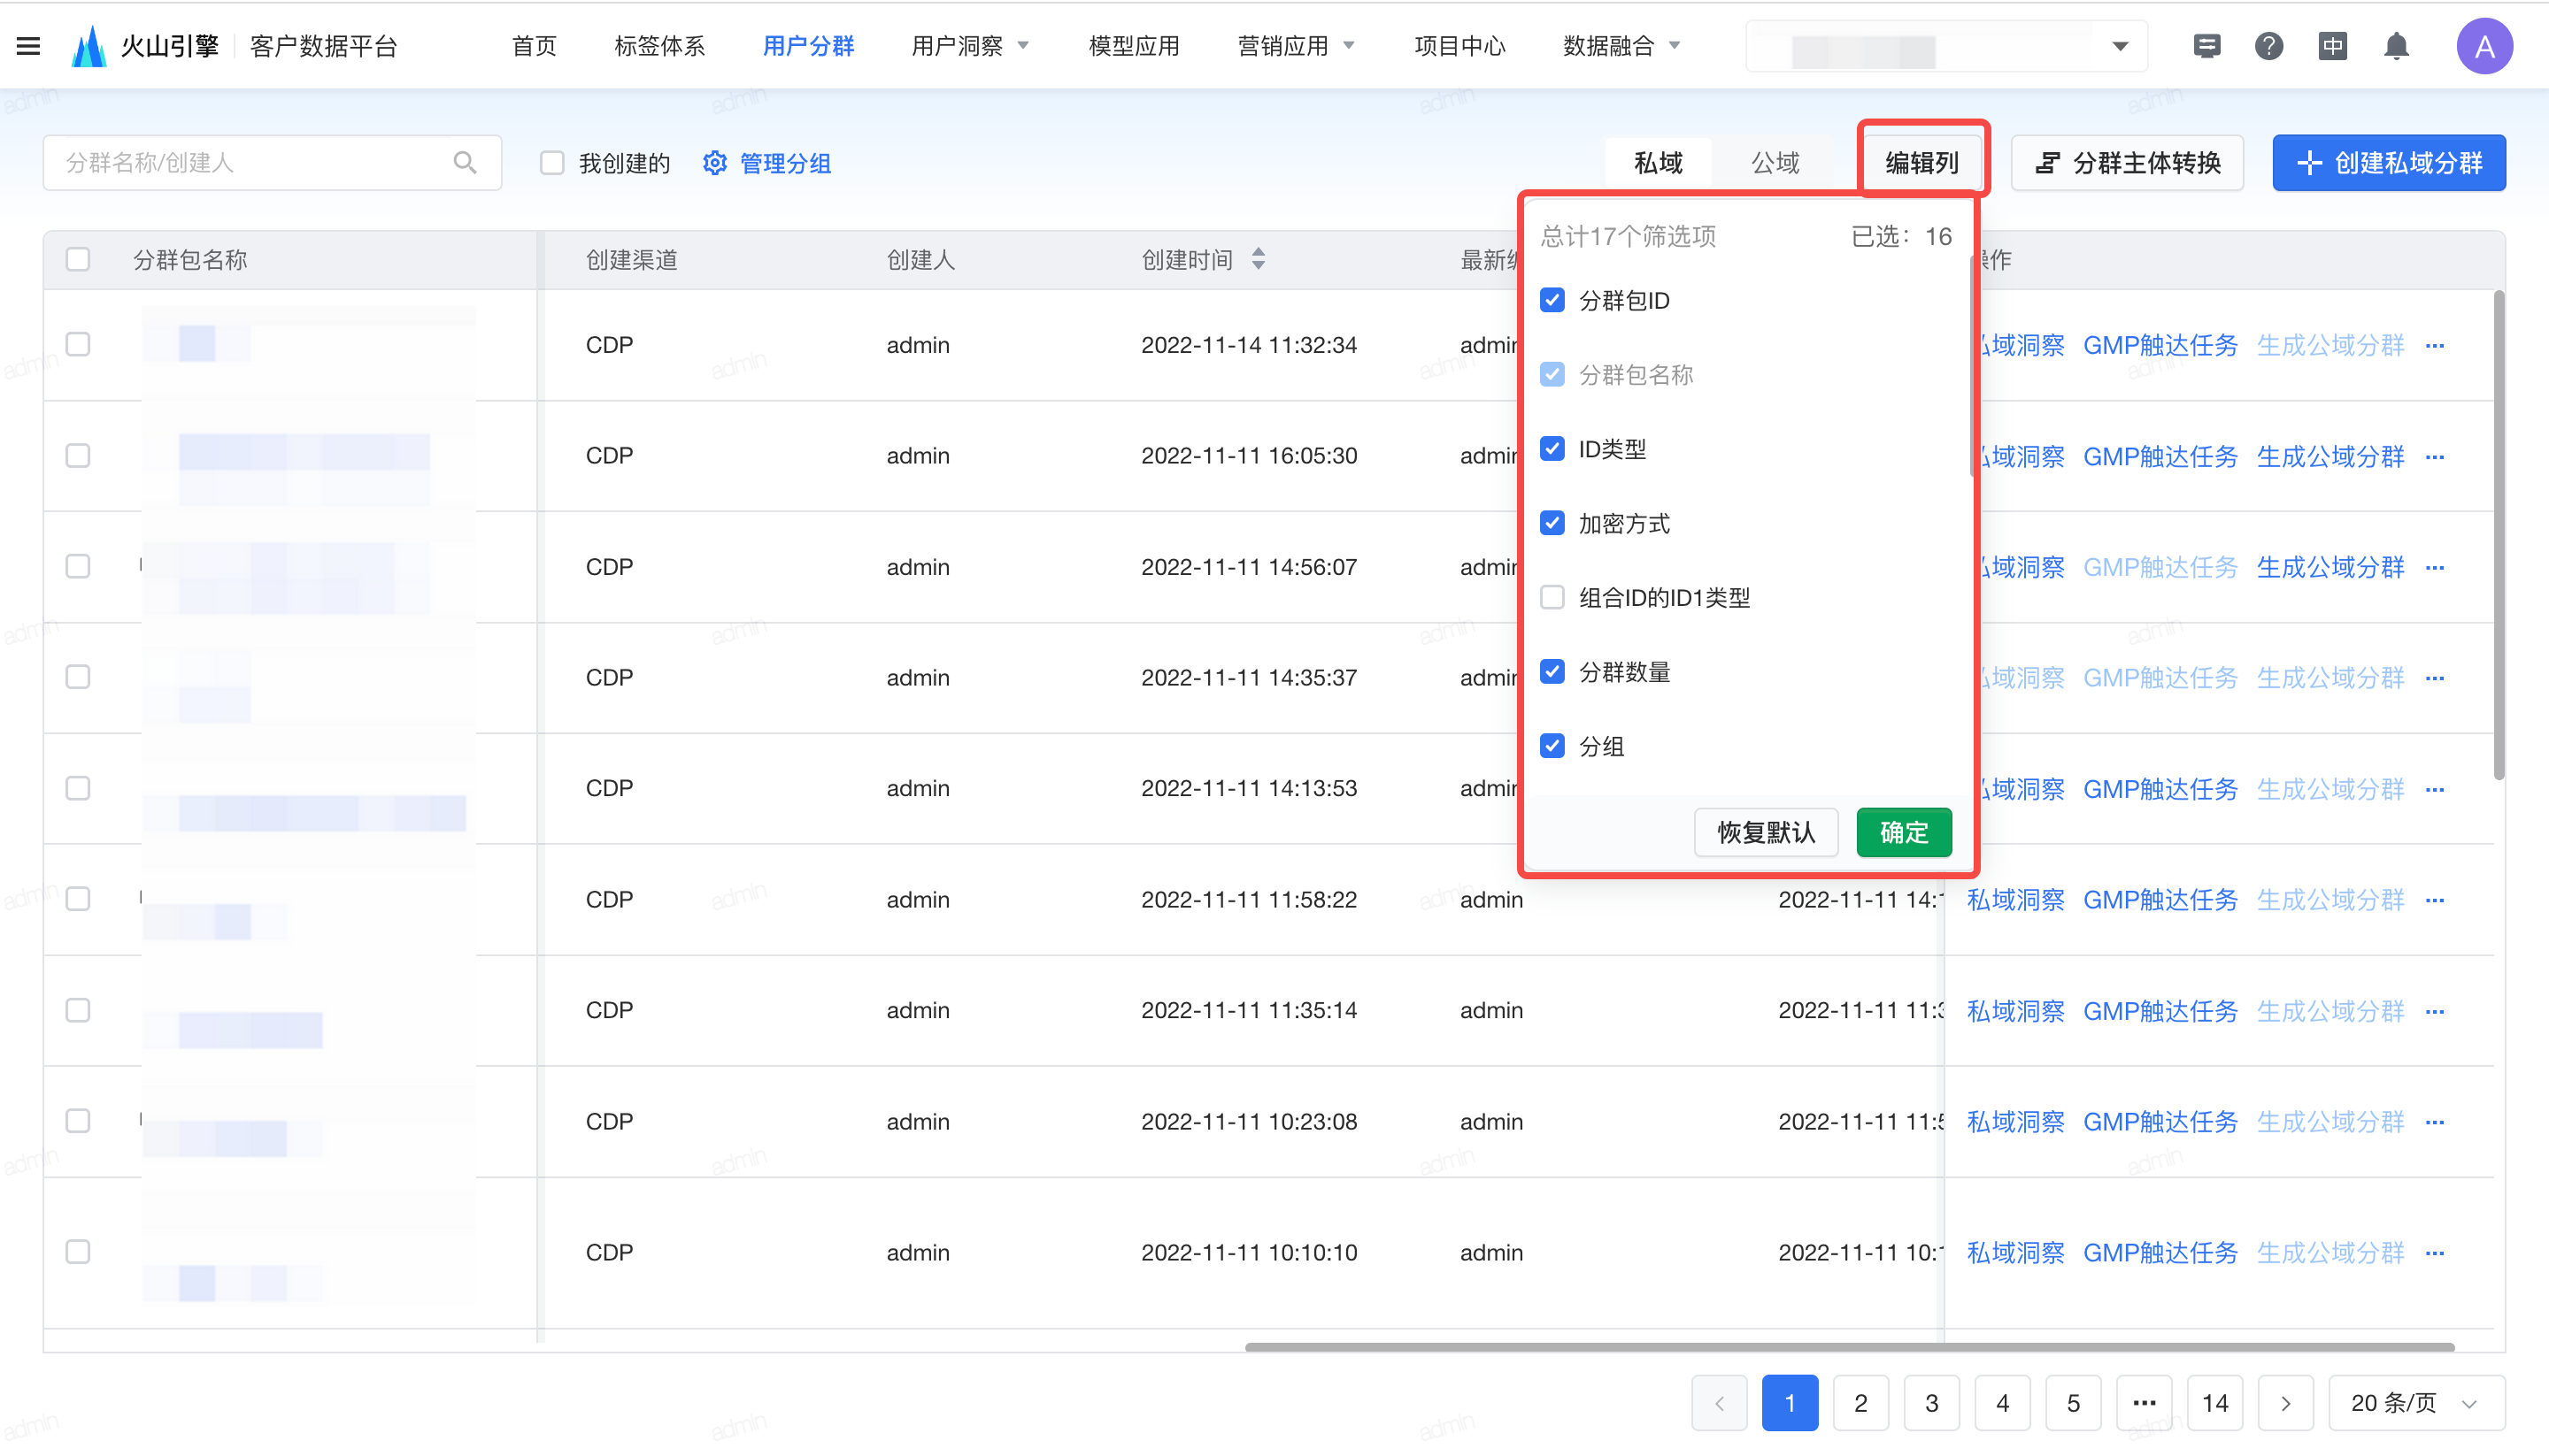
Task: Switch language with the 中 icon
Action: [x=2332, y=46]
